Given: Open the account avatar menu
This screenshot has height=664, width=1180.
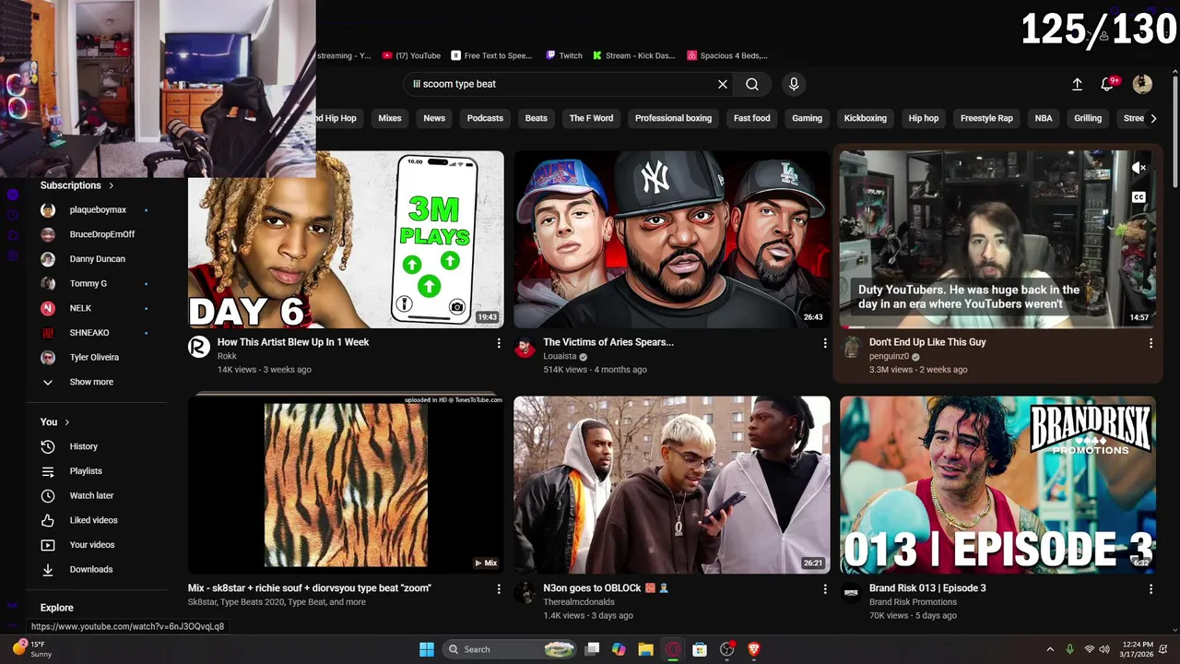Looking at the screenshot, I should coord(1142,84).
